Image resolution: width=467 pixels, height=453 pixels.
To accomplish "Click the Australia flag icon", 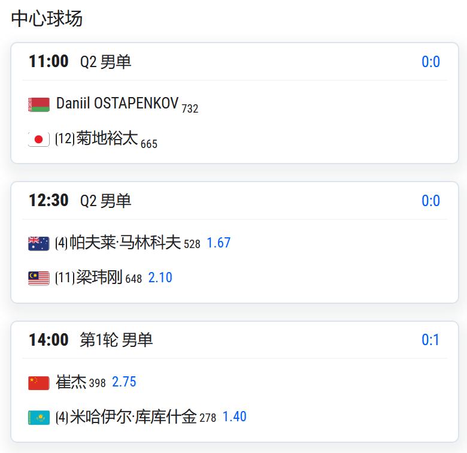I will [x=39, y=243].
